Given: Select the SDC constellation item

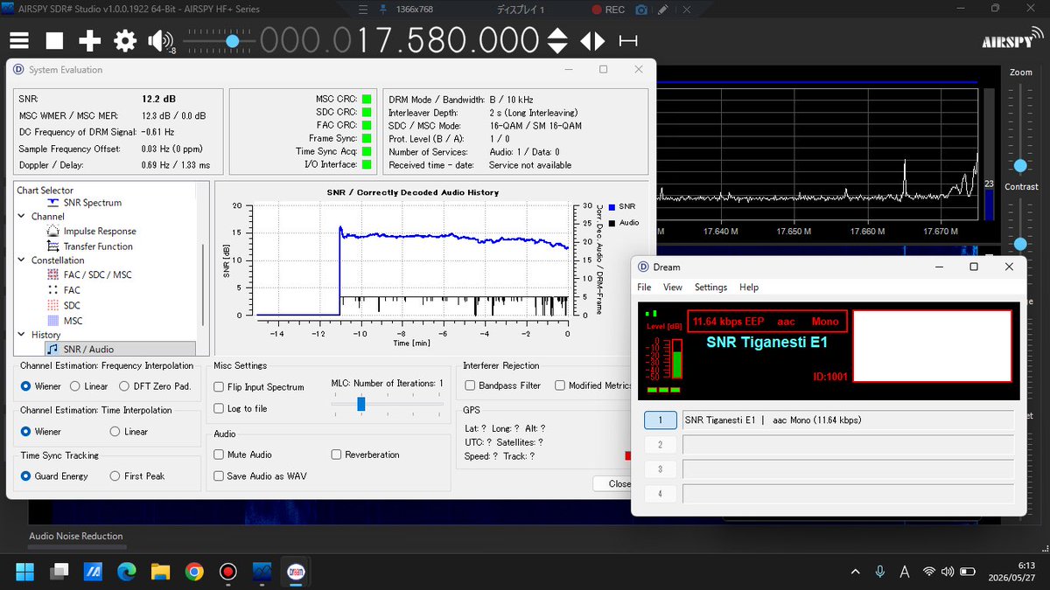Looking at the screenshot, I should [63, 305].
